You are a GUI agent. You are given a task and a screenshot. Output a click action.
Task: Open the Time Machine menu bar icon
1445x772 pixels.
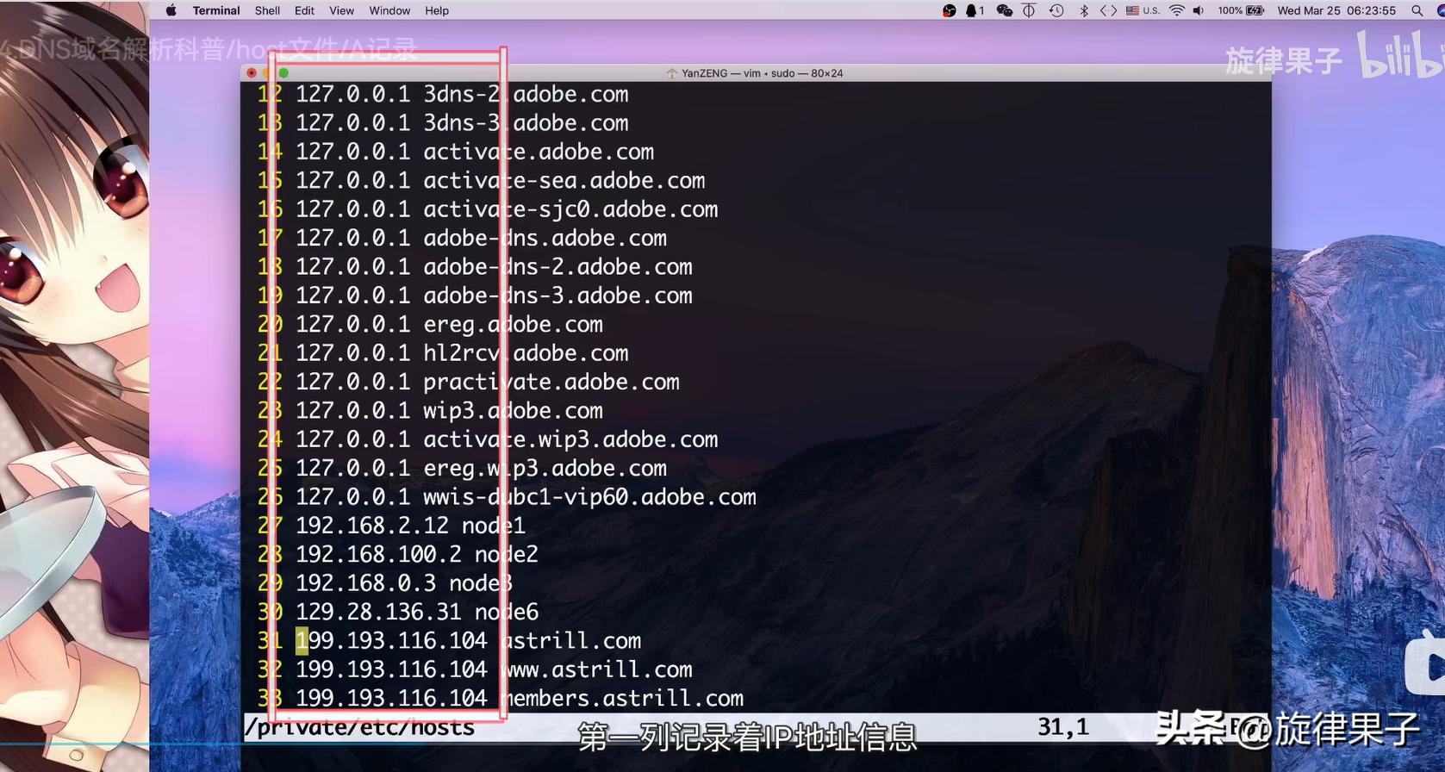(x=1056, y=10)
